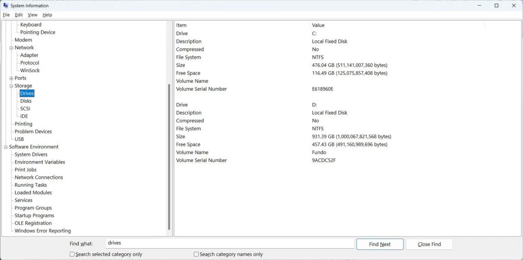Click free space value 457.43 GB

[x=350, y=144]
